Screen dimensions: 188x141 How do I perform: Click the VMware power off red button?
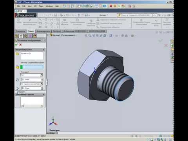[x=111, y=6]
